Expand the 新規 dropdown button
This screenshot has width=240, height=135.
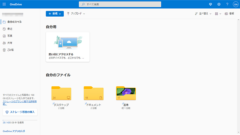55,14
